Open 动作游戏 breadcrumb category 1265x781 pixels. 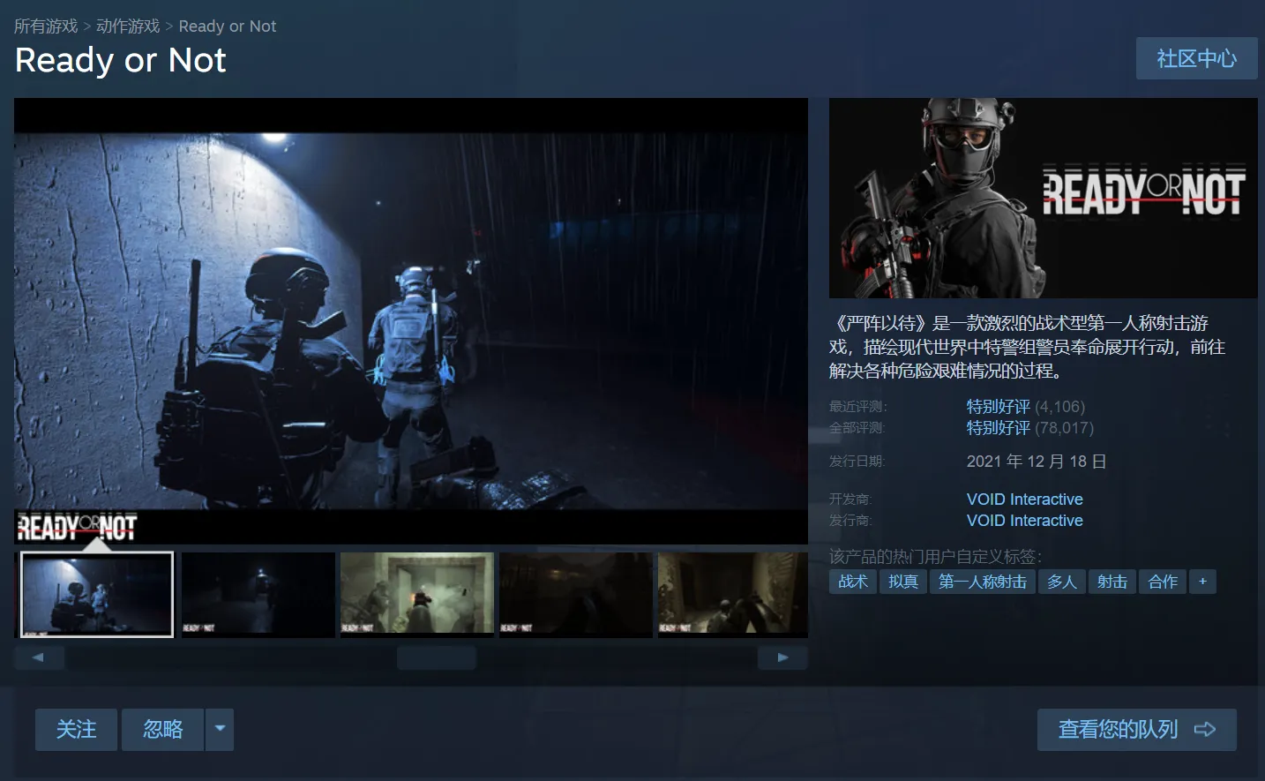128,26
